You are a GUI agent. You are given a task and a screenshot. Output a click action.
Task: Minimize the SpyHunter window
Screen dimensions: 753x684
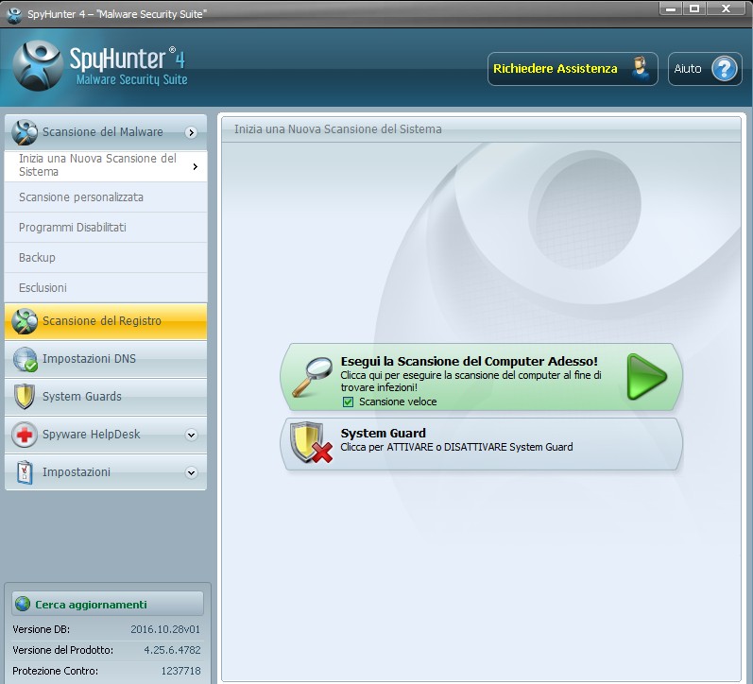tap(671, 9)
